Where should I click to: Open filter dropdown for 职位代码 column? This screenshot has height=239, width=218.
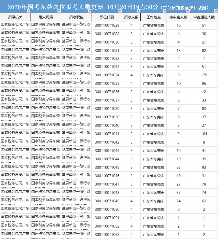120,11
